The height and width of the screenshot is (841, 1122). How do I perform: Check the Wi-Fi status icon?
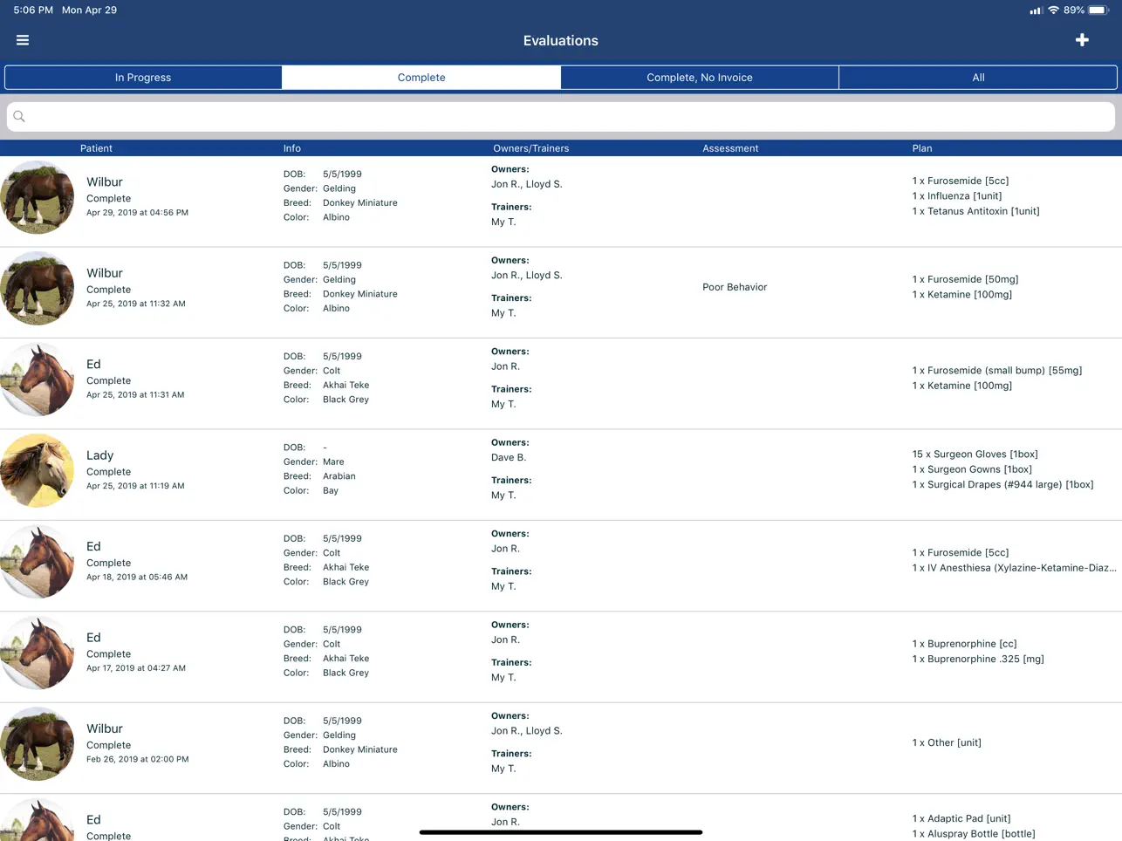(1053, 10)
